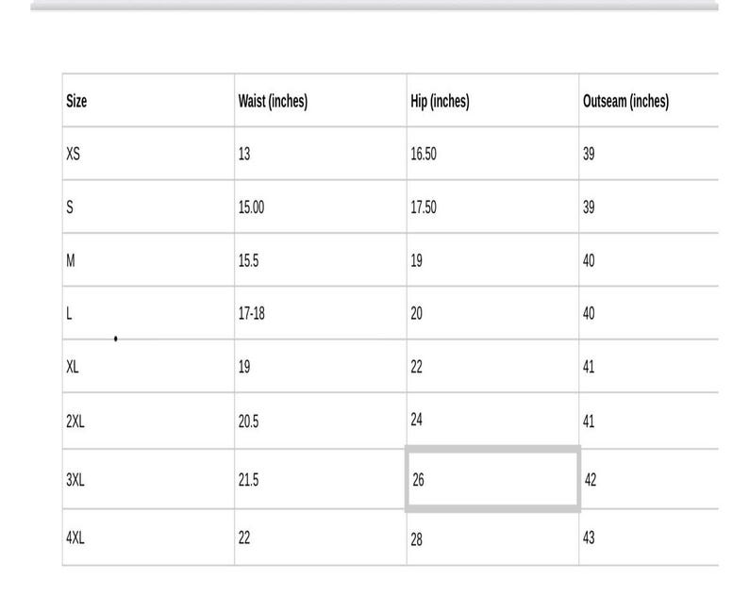Click the Size column header cell
This screenshot has height=612, width=749.
pos(148,100)
